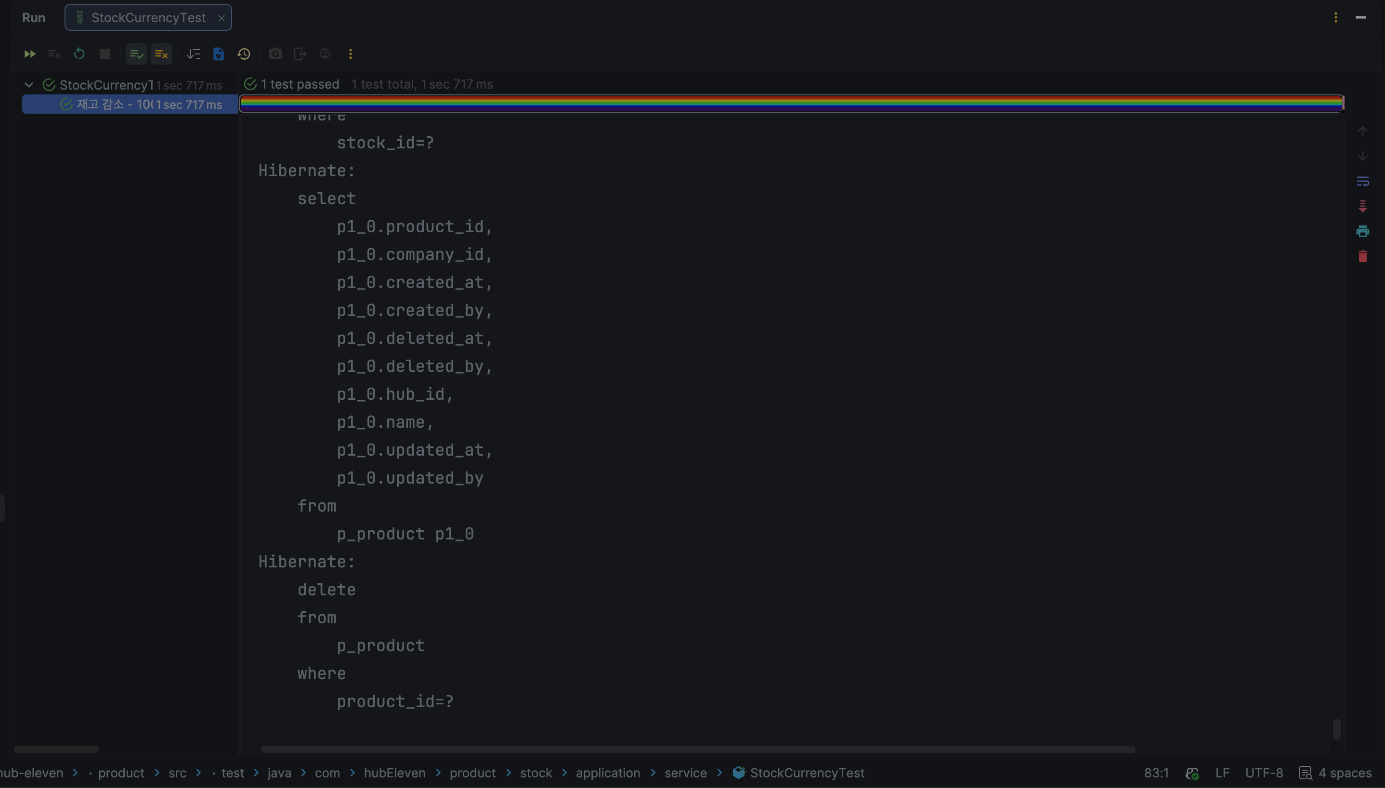This screenshot has width=1385, height=788.
Task: Open the Sort tests options icon
Action: coord(193,54)
